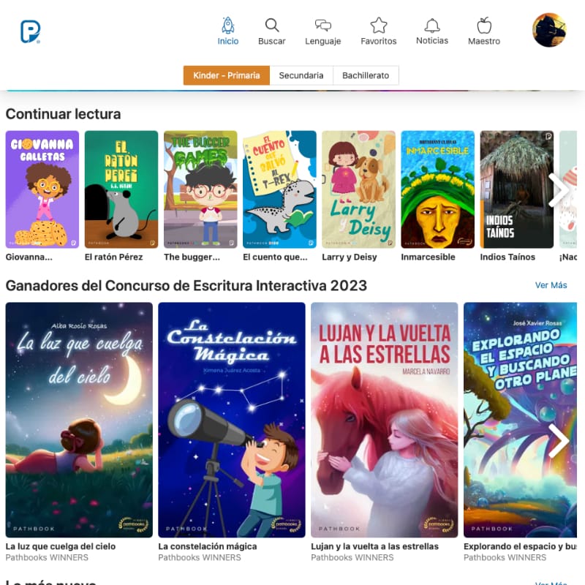Open Maestro apple icon

coord(484,26)
